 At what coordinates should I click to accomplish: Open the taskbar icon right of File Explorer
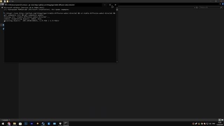[x=20, y=124]
